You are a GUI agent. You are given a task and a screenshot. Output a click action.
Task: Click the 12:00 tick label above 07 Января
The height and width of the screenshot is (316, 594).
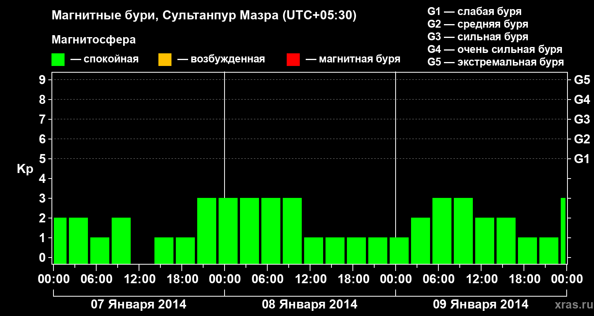point(139,279)
